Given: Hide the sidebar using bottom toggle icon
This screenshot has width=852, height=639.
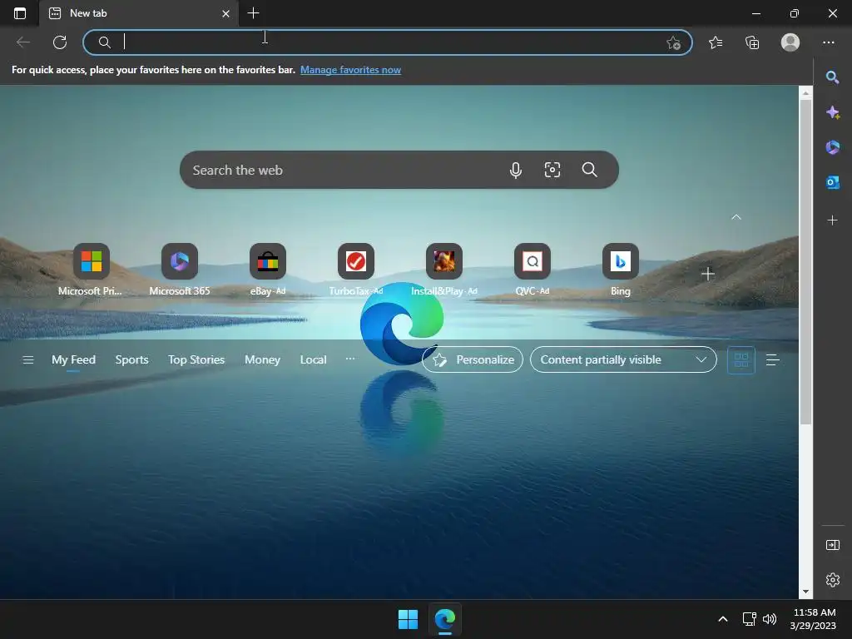Looking at the screenshot, I should click(832, 545).
